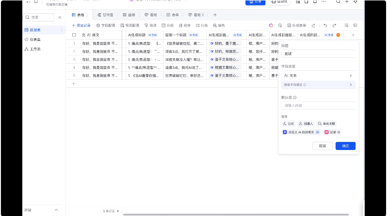
Task: Click the 标题 input containing 测试
Action: 318,54
